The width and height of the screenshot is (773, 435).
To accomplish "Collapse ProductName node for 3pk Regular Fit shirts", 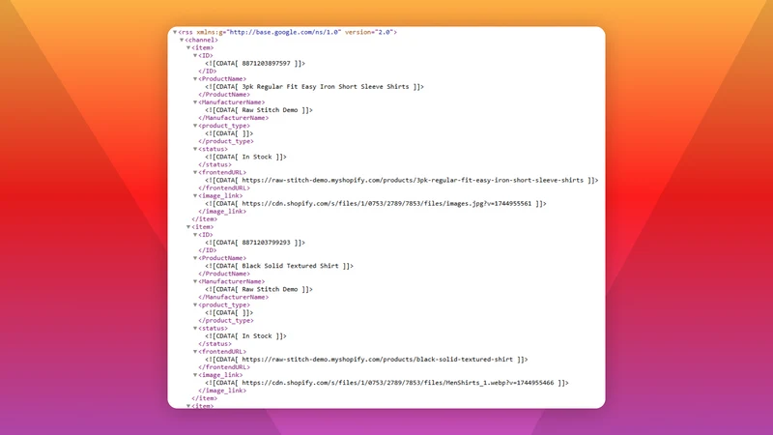I will (195, 79).
